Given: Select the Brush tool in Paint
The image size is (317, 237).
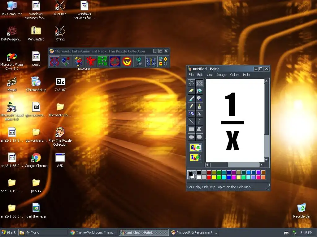Looking at the screenshot, I should click(x=199, y=106).
